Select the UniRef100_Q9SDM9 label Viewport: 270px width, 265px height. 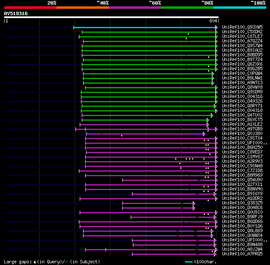coord(242,92)
